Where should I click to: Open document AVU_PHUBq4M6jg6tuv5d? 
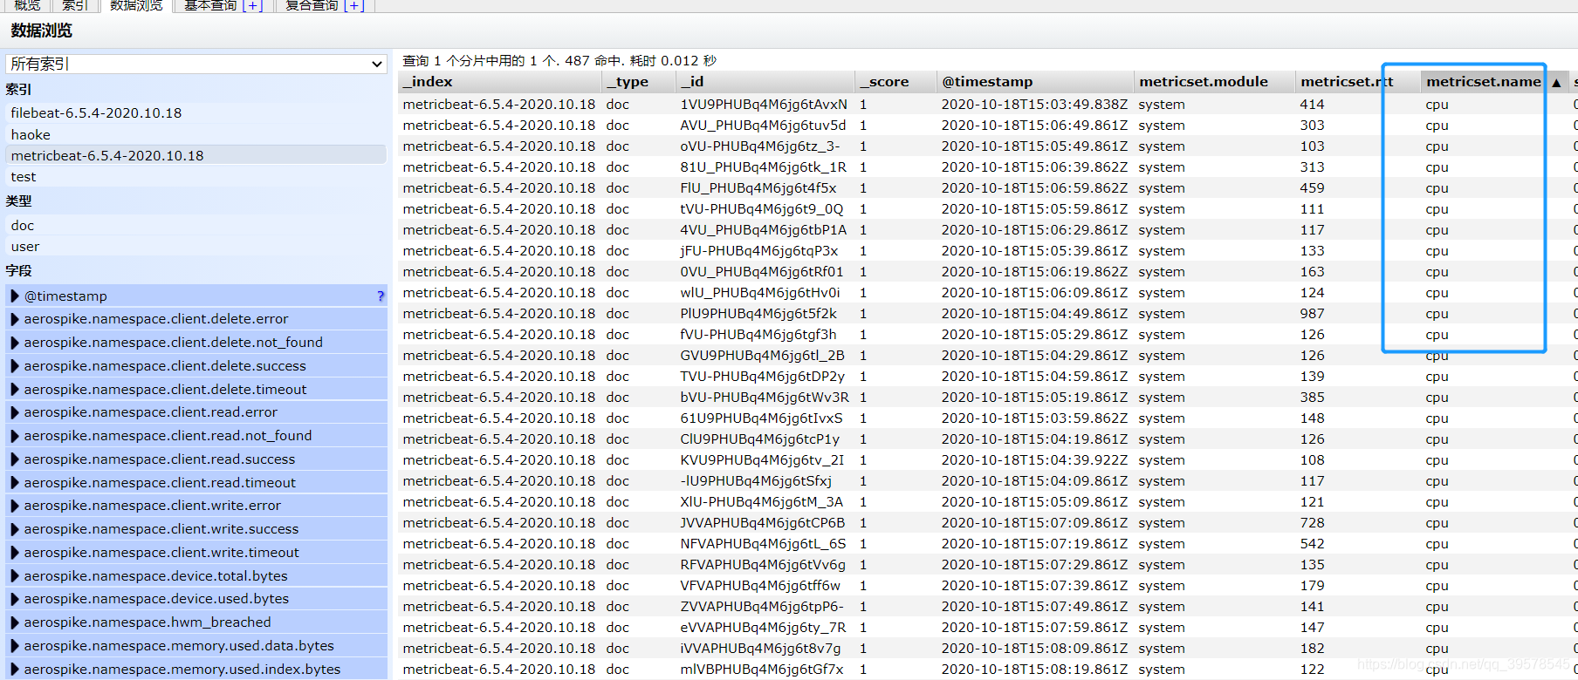click(763, 125)
